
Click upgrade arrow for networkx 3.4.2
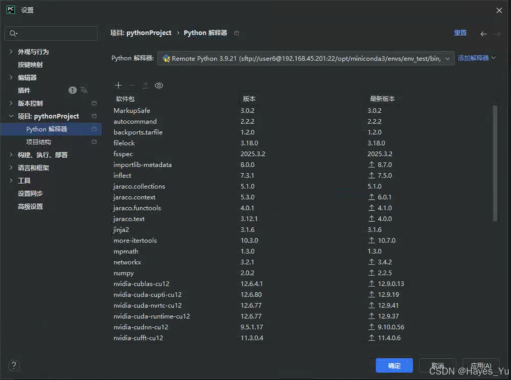(372, 262)
